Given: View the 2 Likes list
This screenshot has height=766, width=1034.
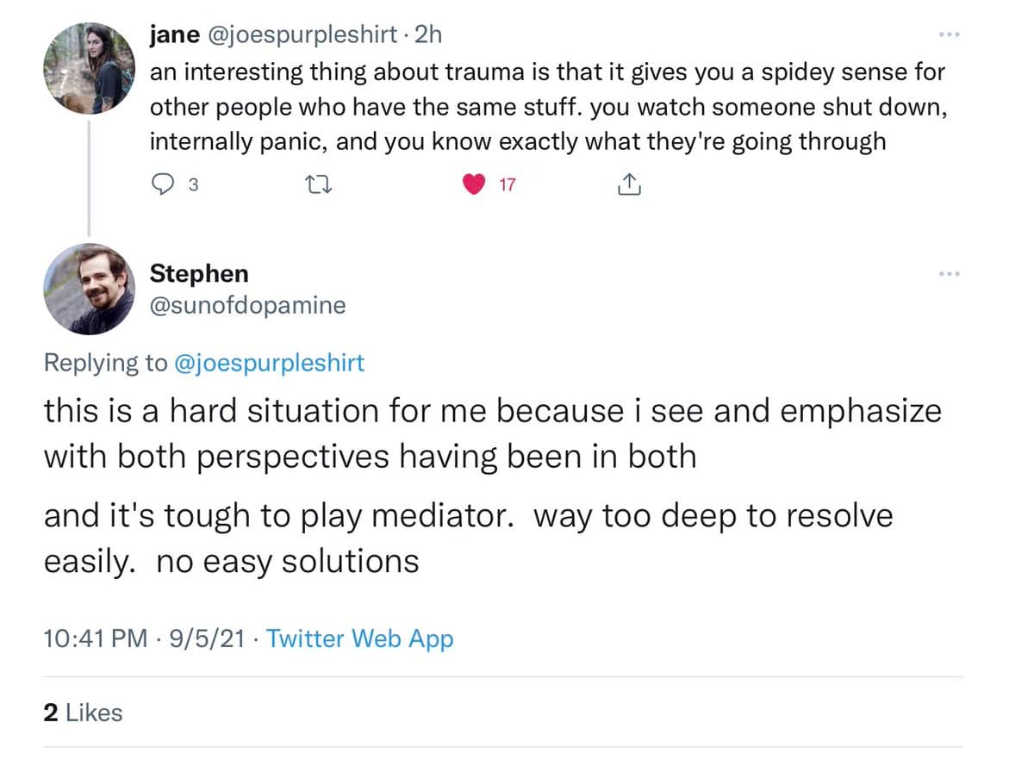Looking at the screenshot, I should click(83, 713).
